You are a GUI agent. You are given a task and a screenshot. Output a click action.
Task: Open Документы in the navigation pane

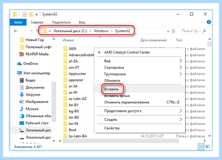32,88
